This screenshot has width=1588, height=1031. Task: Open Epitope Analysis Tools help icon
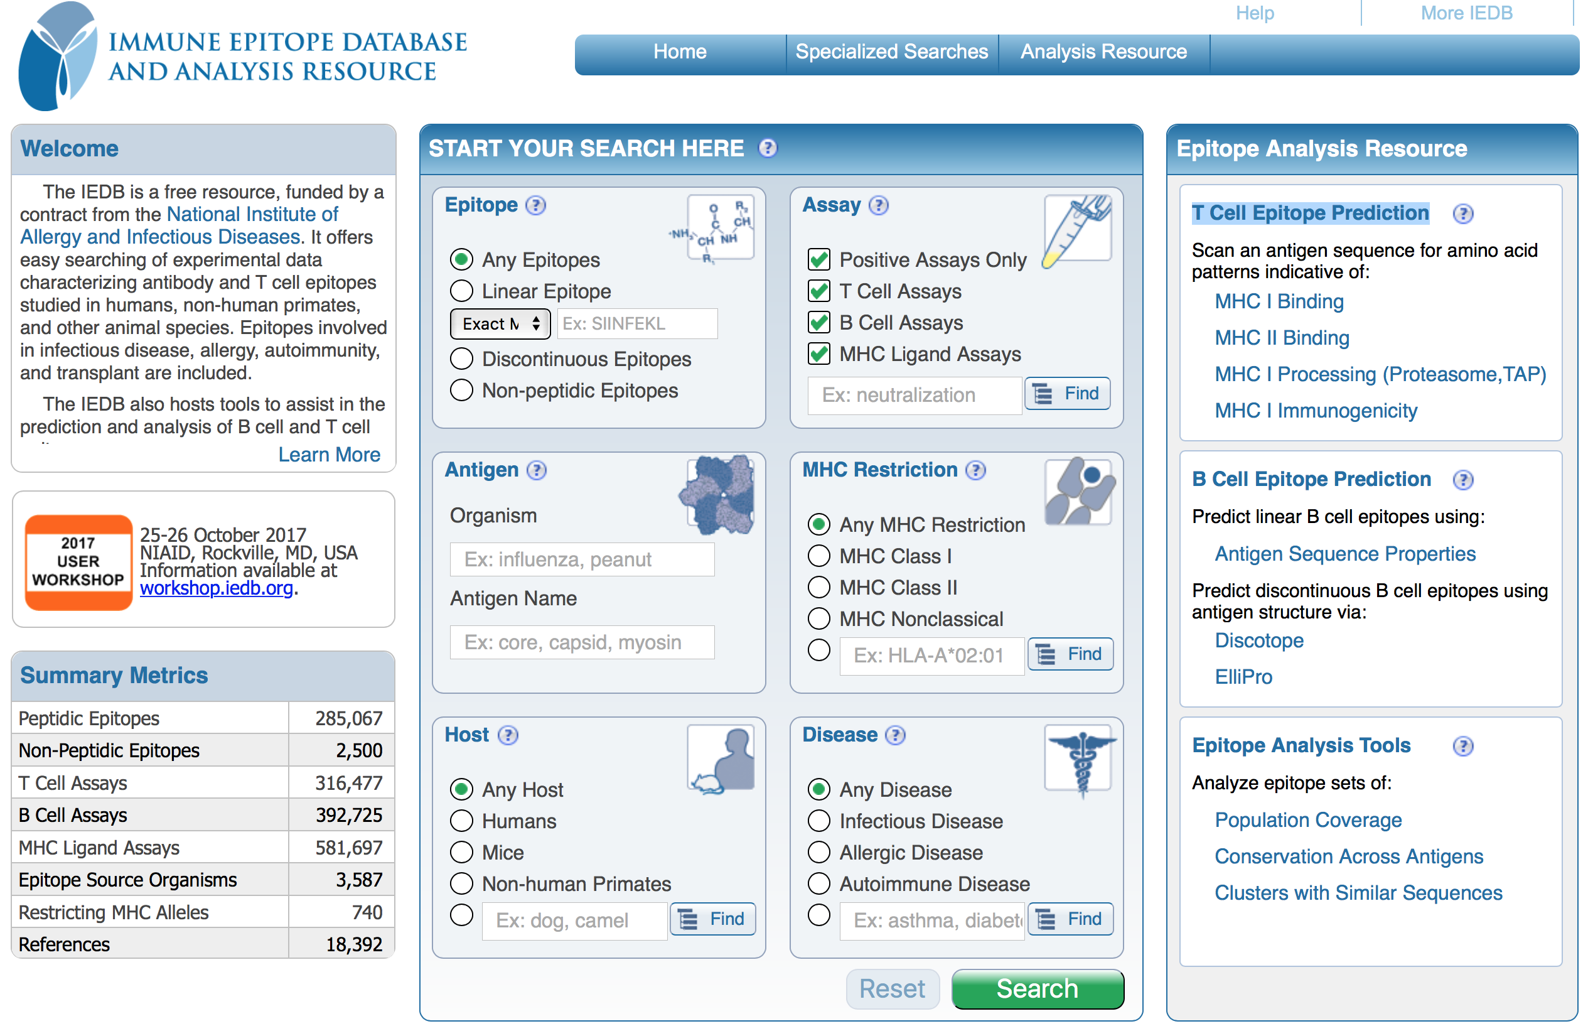[1462, 747]
